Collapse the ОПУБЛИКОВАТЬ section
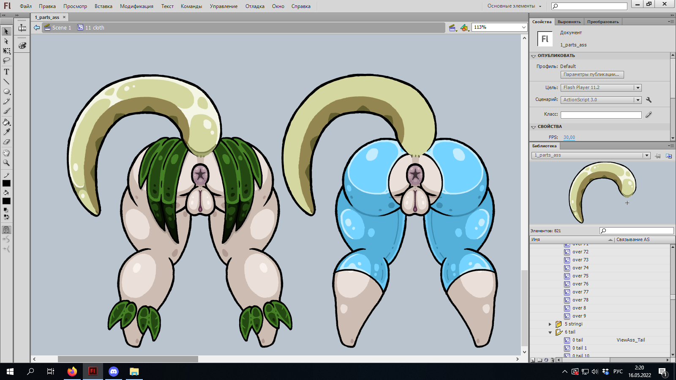676x380 pixels. pos(534,56)
